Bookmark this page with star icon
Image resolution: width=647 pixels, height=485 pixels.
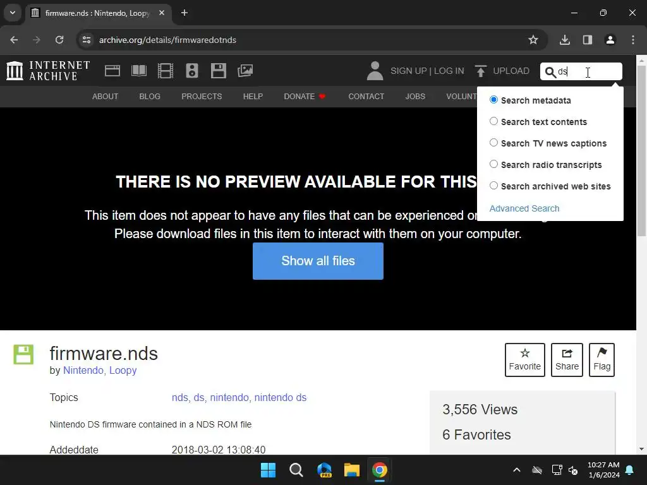(533, 40)
